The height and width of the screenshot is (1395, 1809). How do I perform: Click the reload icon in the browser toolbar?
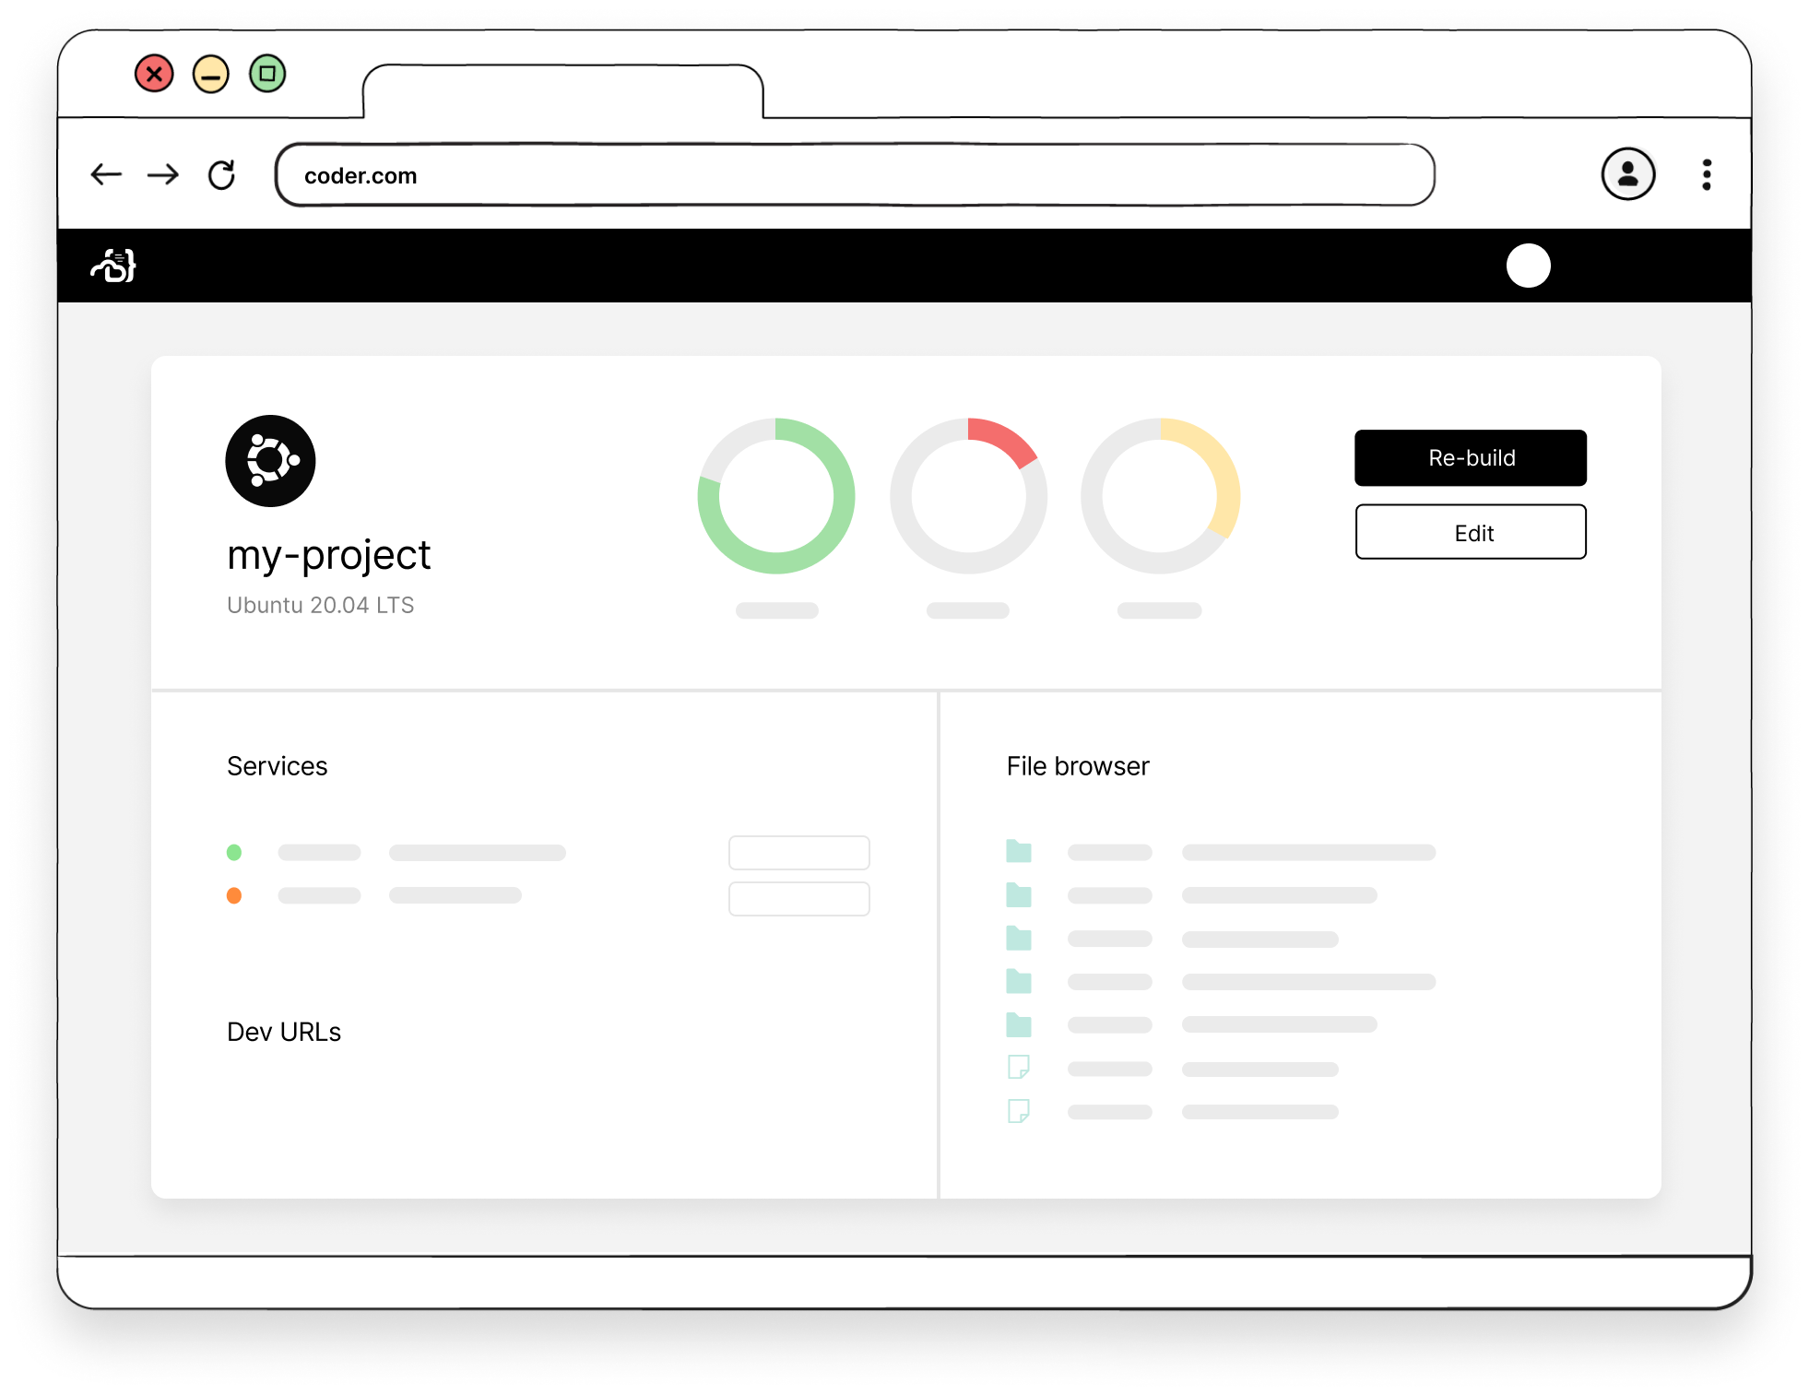pos(222,173)
